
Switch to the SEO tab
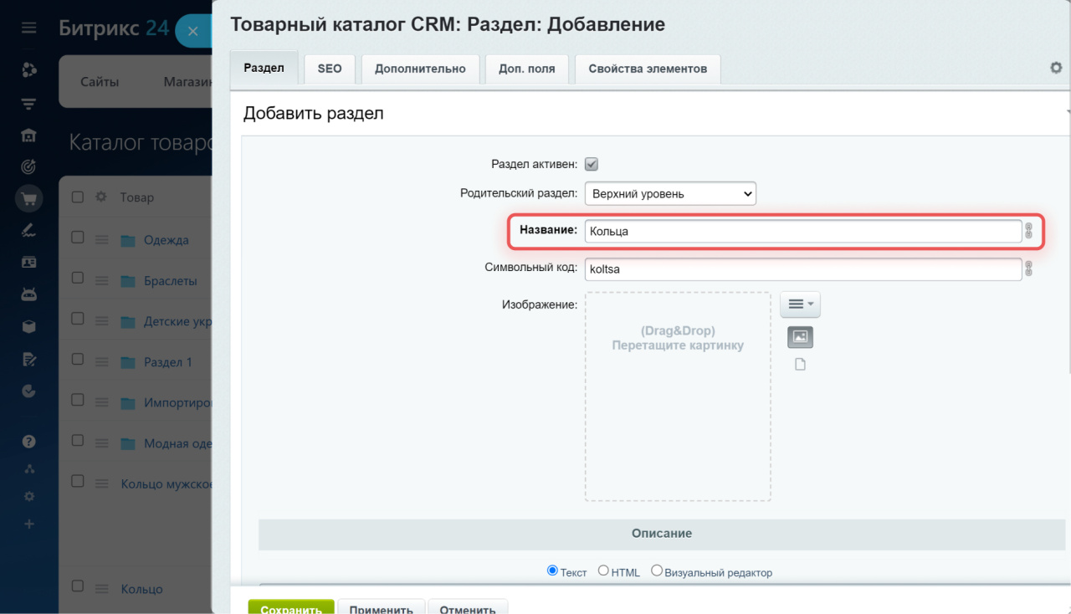[x=330, y=69]
